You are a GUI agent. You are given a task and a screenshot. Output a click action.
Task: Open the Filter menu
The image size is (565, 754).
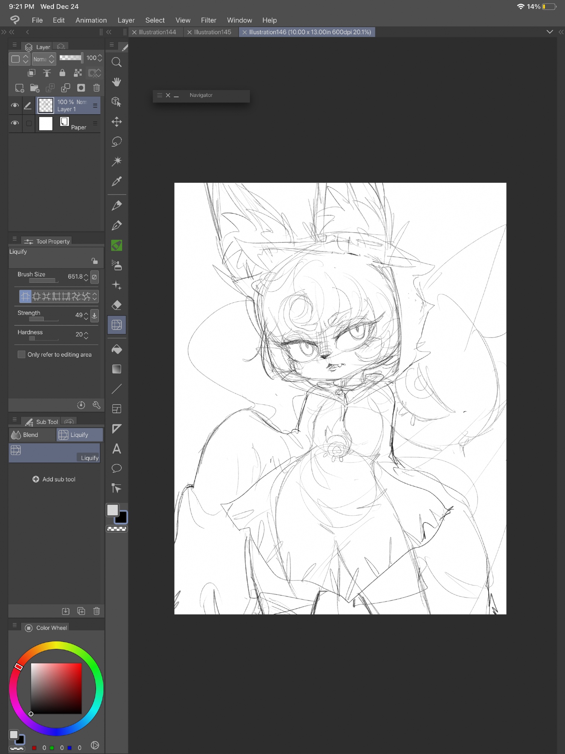(208, 20)
